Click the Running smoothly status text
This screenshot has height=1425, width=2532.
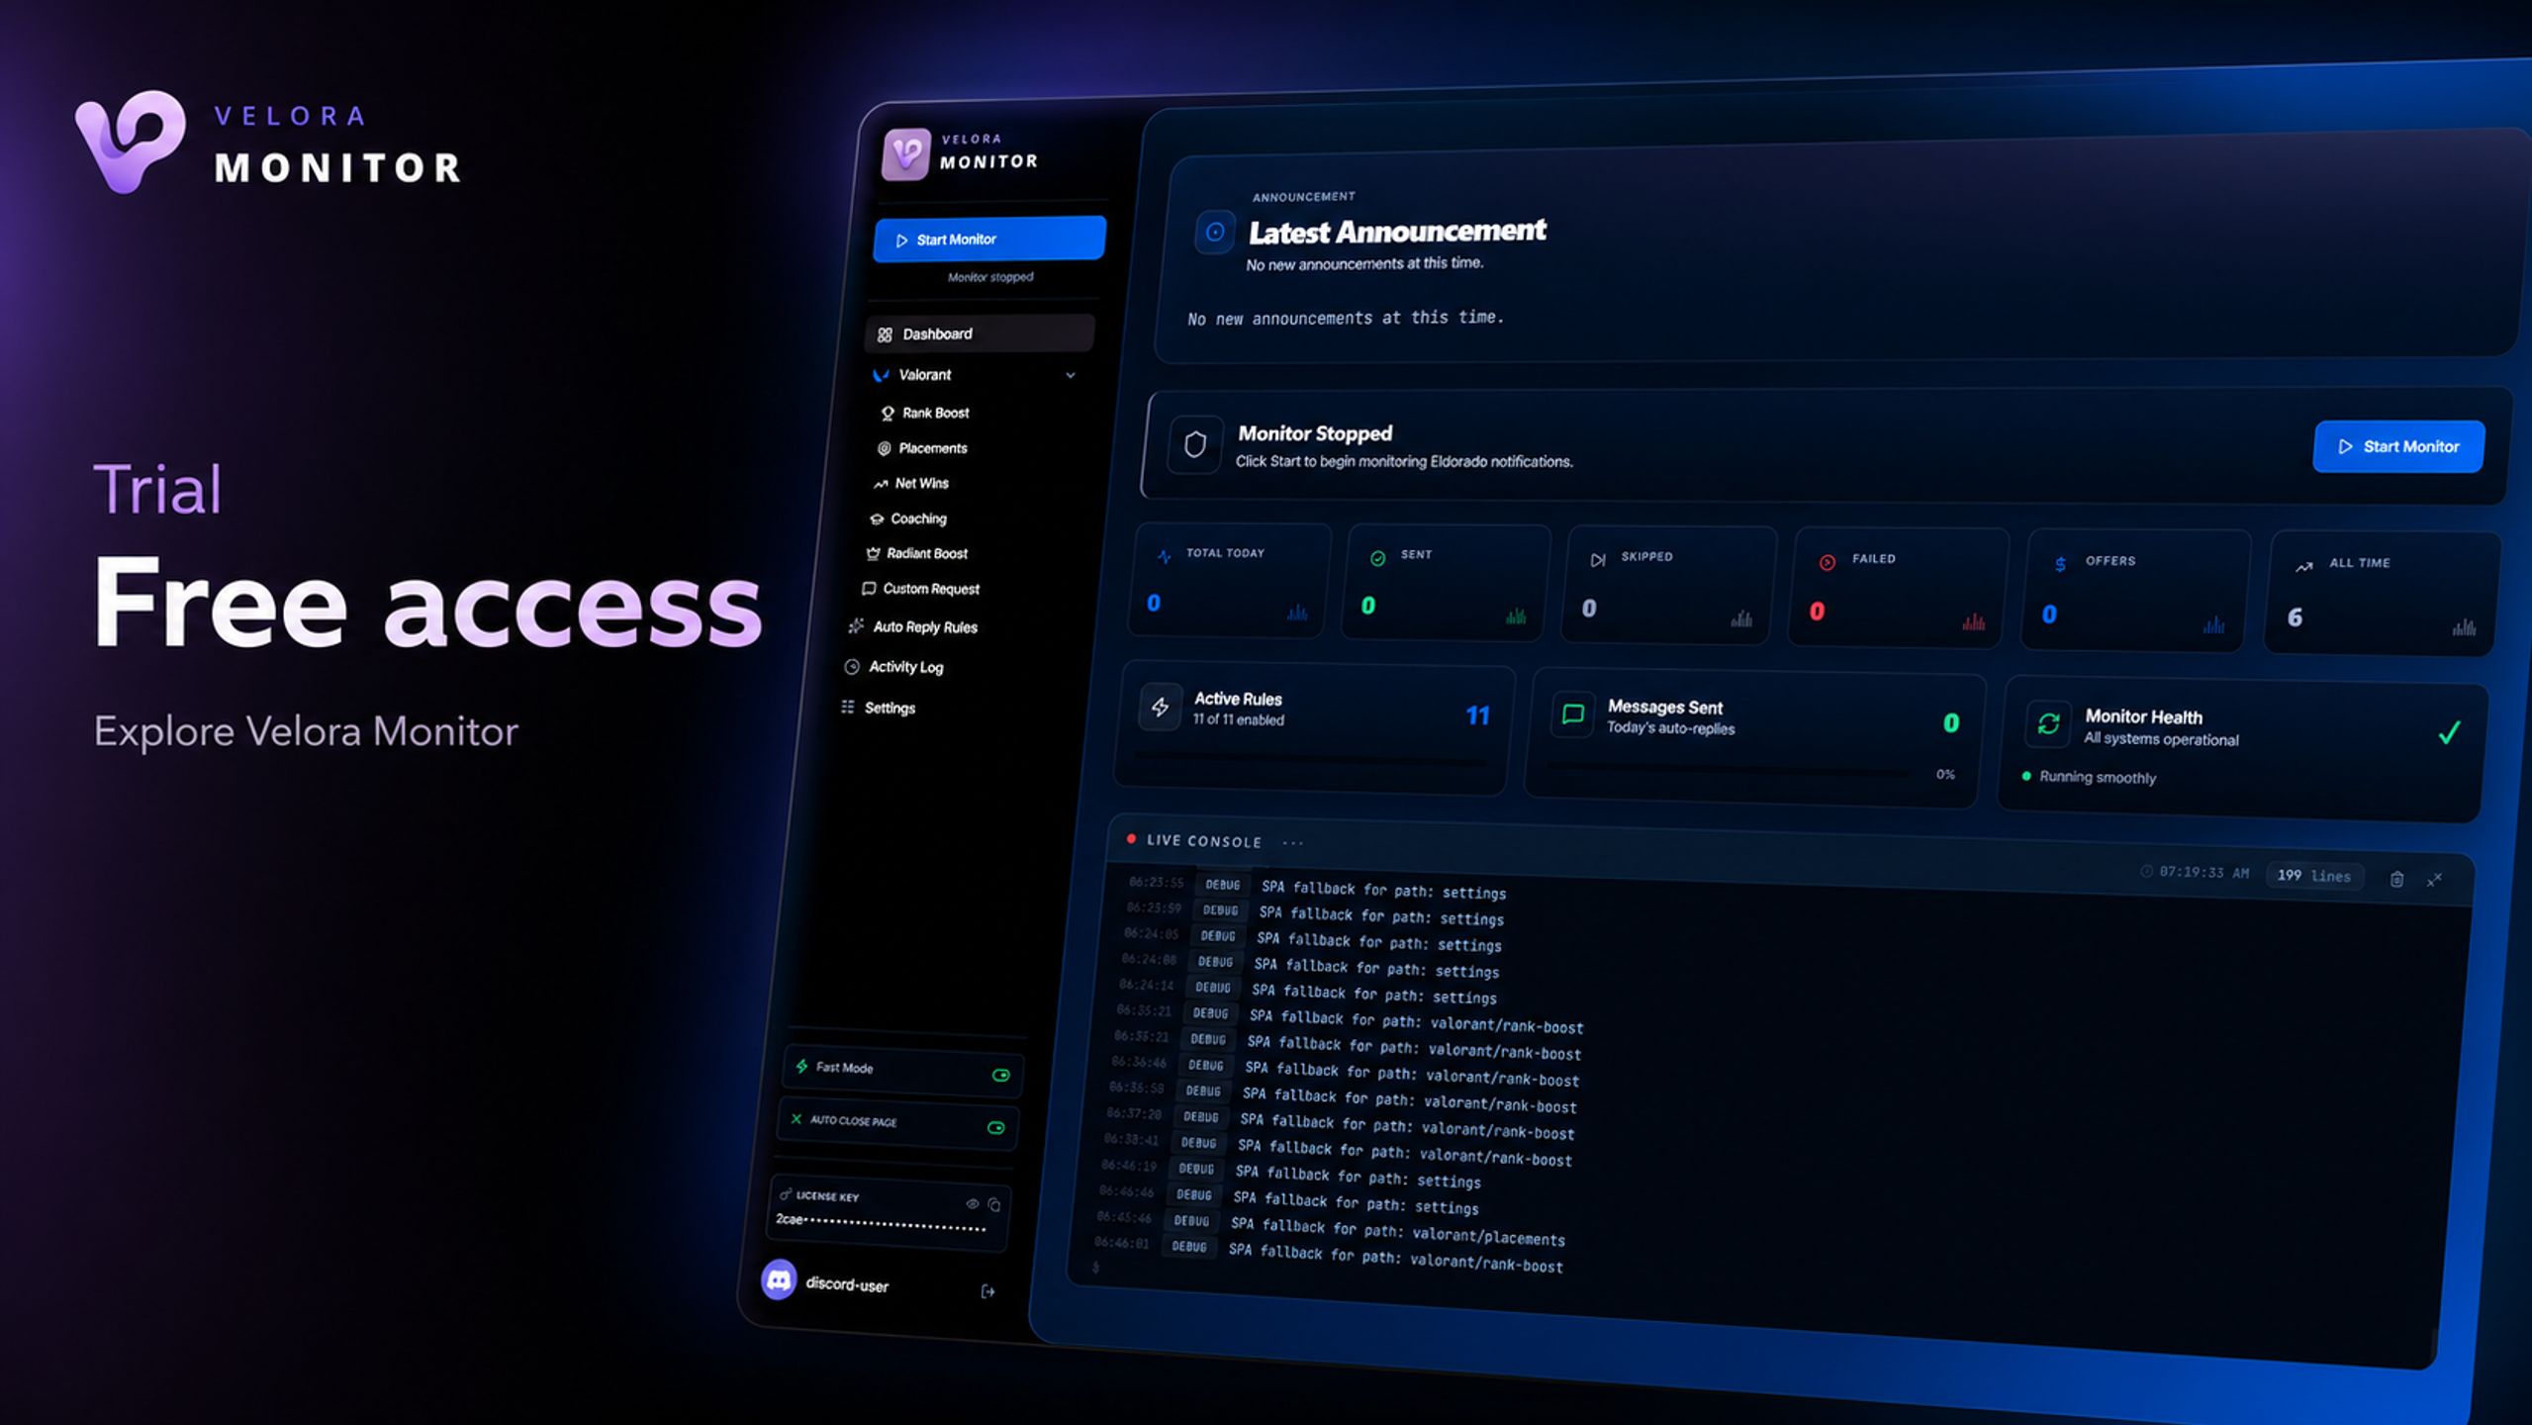(2097, 777)
